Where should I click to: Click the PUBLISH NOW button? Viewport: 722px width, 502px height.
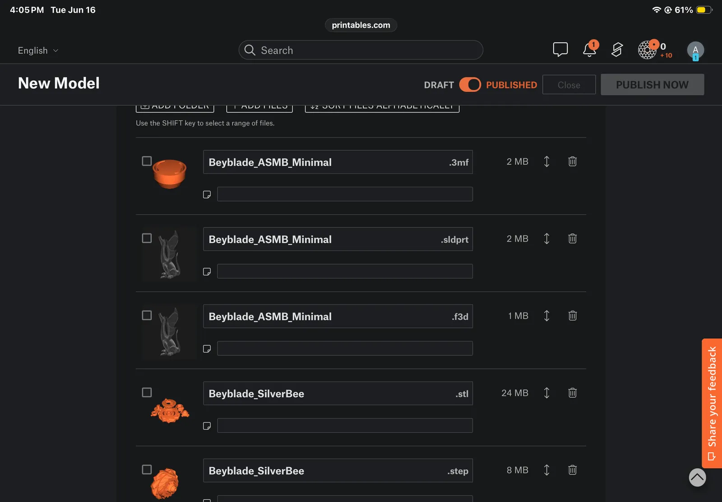point(652,85)
